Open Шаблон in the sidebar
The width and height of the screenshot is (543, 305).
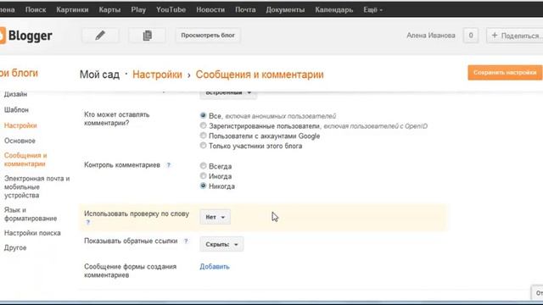pyautogui.click(x=16, y=110)
